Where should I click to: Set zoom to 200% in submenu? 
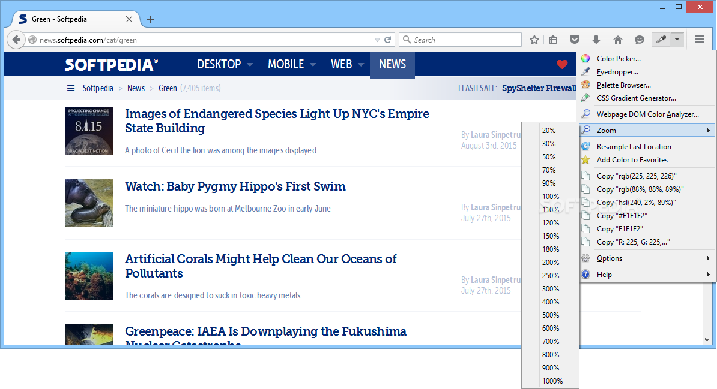click(550, 263)
